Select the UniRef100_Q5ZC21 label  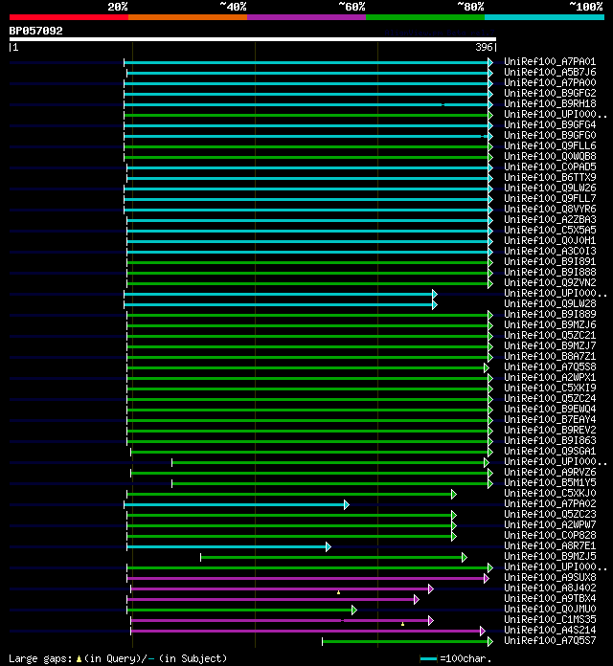pos(550,336)
